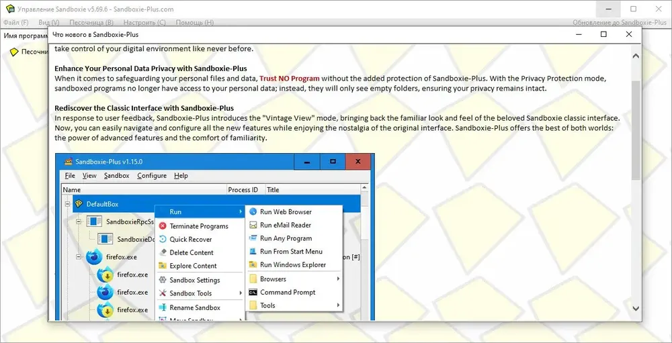The image size is (672, 343).
Task: Open the File menu in the embedded screenshot
Action: 70,176
